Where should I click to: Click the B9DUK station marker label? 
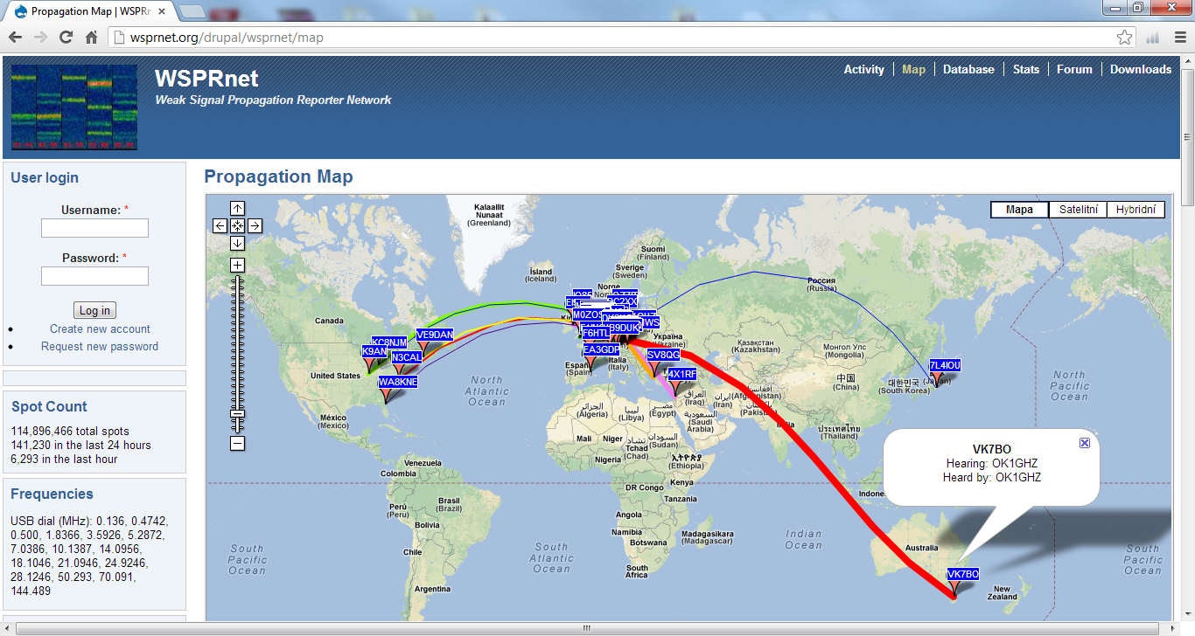point(625,328)
